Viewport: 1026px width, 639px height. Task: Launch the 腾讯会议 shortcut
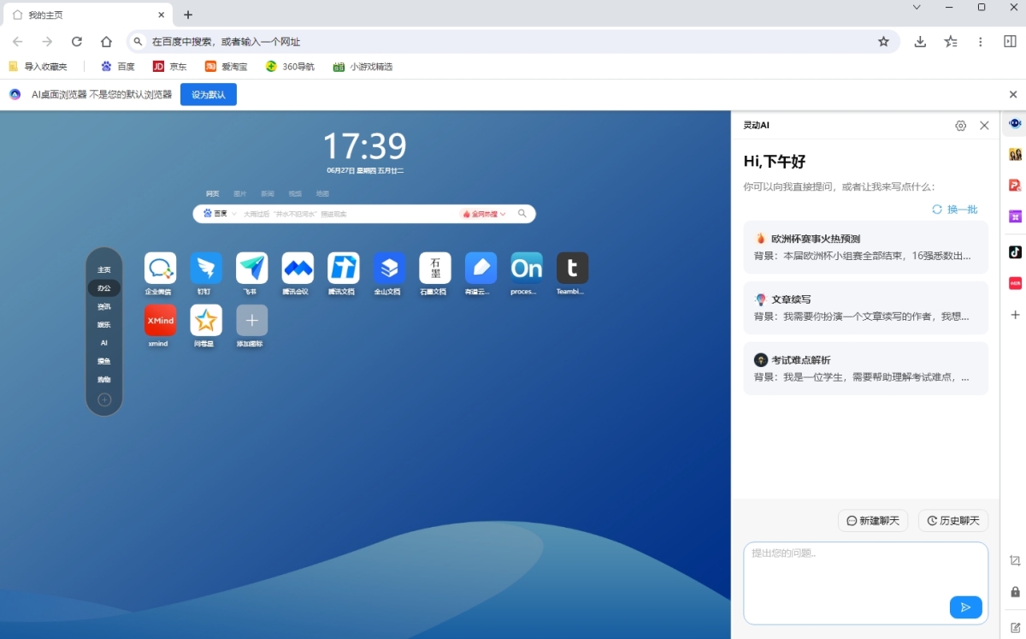[x=298, y=269]
